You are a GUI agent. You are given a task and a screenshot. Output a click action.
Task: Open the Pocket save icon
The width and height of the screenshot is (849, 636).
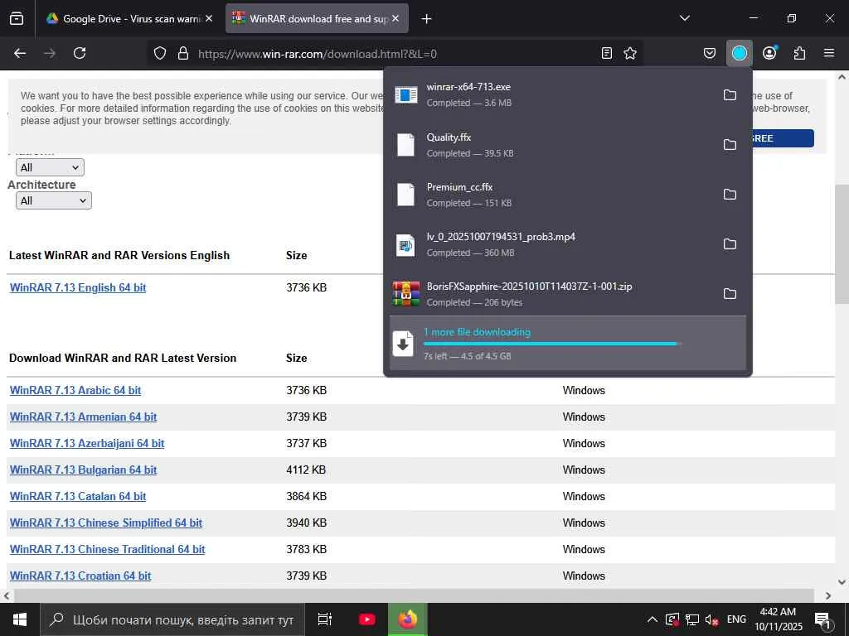click(x=710, y=53)
